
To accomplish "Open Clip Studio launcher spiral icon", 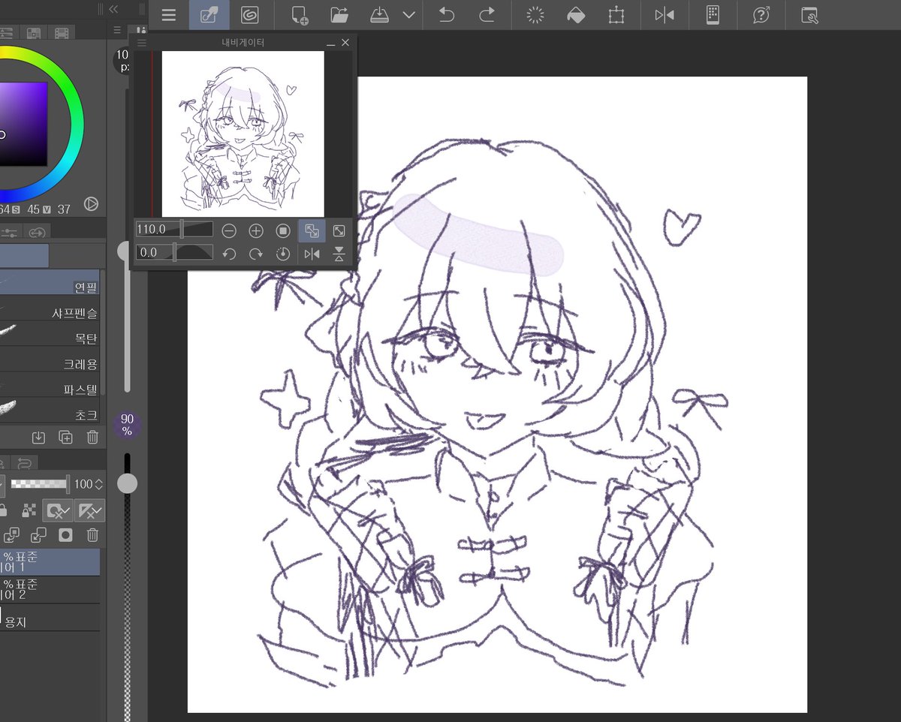I will point(249,15).
